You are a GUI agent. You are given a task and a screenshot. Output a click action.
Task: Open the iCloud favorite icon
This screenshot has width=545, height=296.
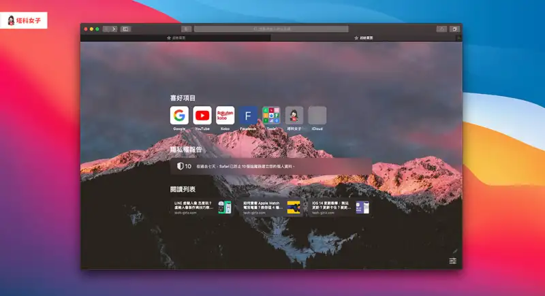point(317,115)
